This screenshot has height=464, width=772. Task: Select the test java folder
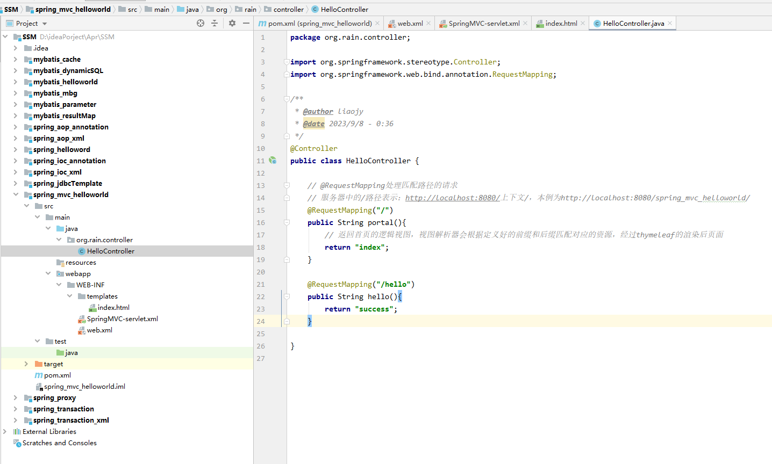[x=67, y=352]
